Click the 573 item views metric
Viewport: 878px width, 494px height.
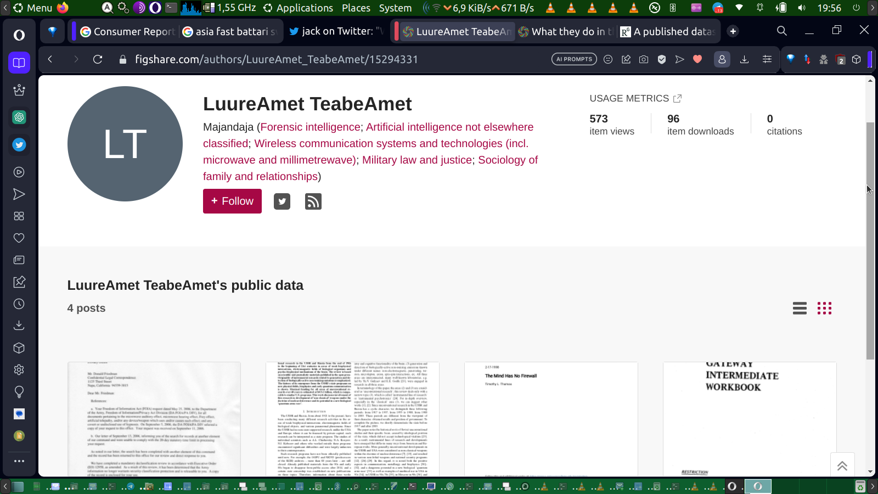pos(612,125)
